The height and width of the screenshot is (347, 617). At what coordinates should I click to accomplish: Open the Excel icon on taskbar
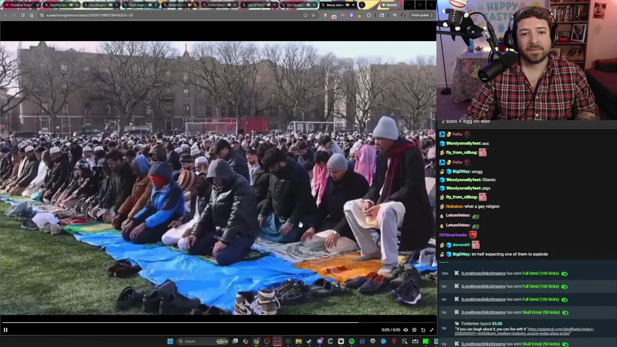288,341
